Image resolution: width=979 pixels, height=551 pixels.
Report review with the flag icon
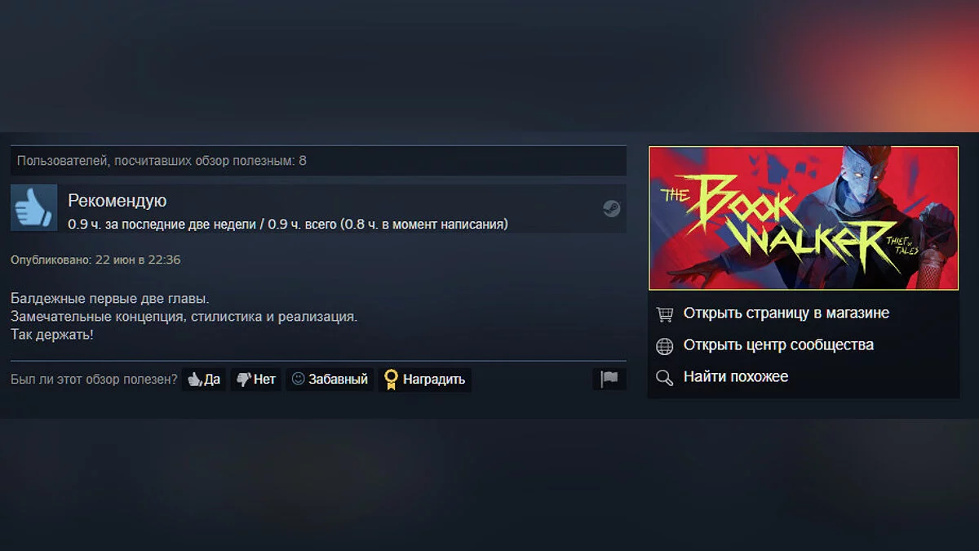pyautogui.click(x=609, y=379)
